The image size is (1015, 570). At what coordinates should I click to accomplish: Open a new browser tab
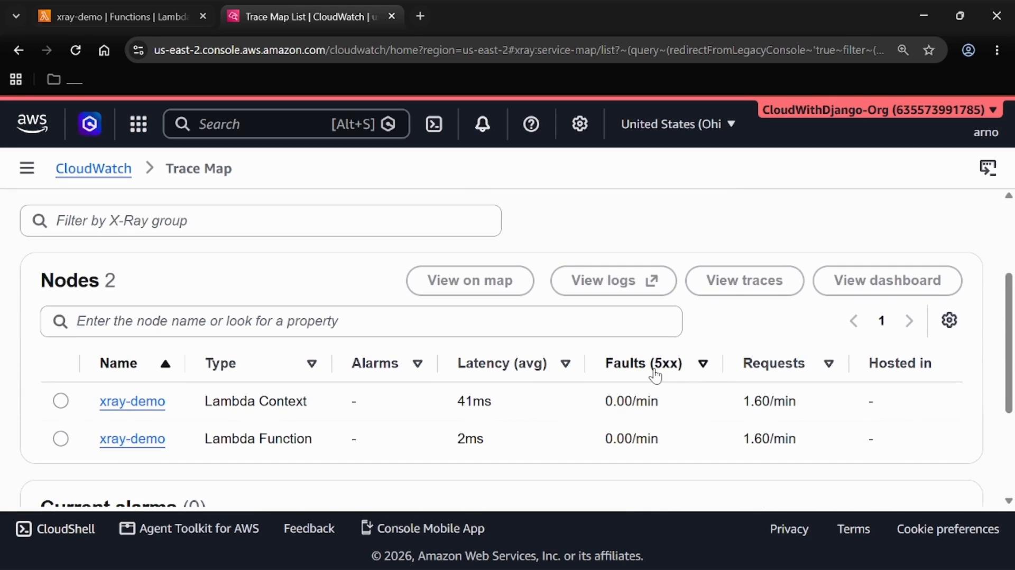[420, 16]
